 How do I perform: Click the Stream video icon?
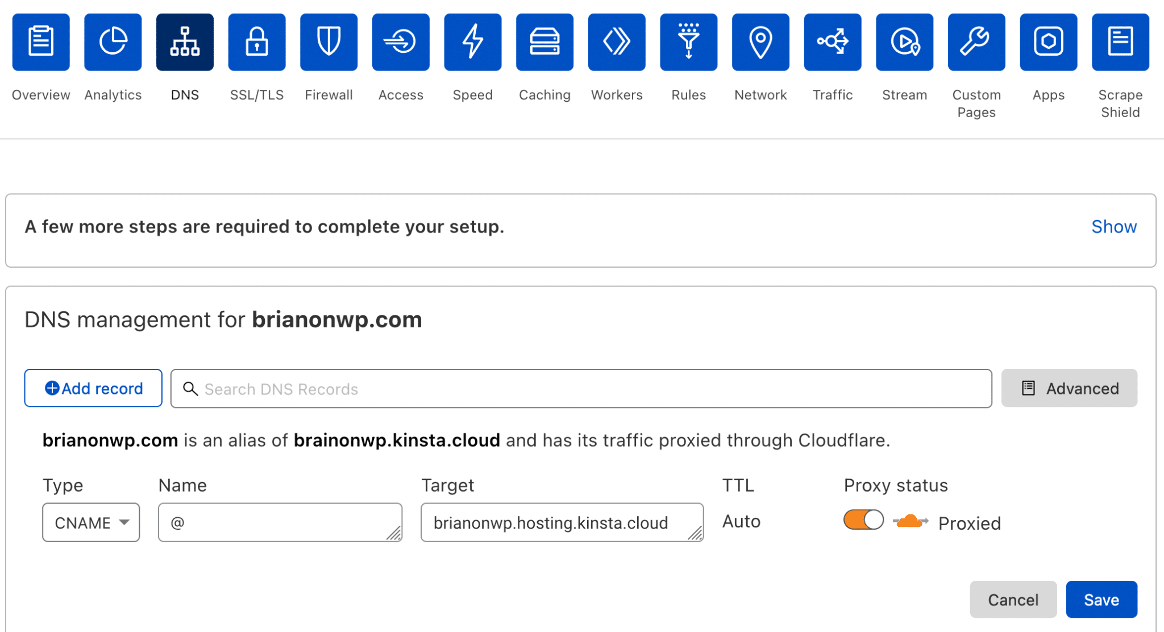pos(904,41)
